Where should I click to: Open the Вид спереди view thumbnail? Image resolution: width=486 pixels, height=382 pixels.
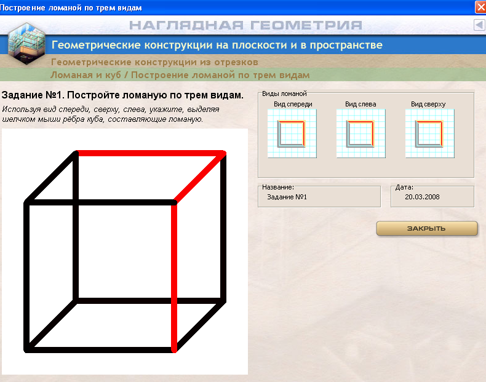[292, 133]
